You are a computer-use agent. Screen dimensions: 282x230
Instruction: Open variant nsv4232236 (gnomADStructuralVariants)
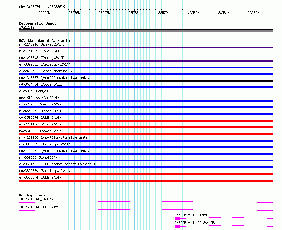tap(54, 137)
